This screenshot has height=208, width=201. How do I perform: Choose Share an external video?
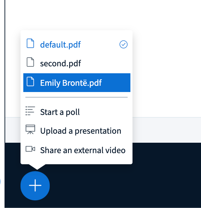(x=77, y=150)
